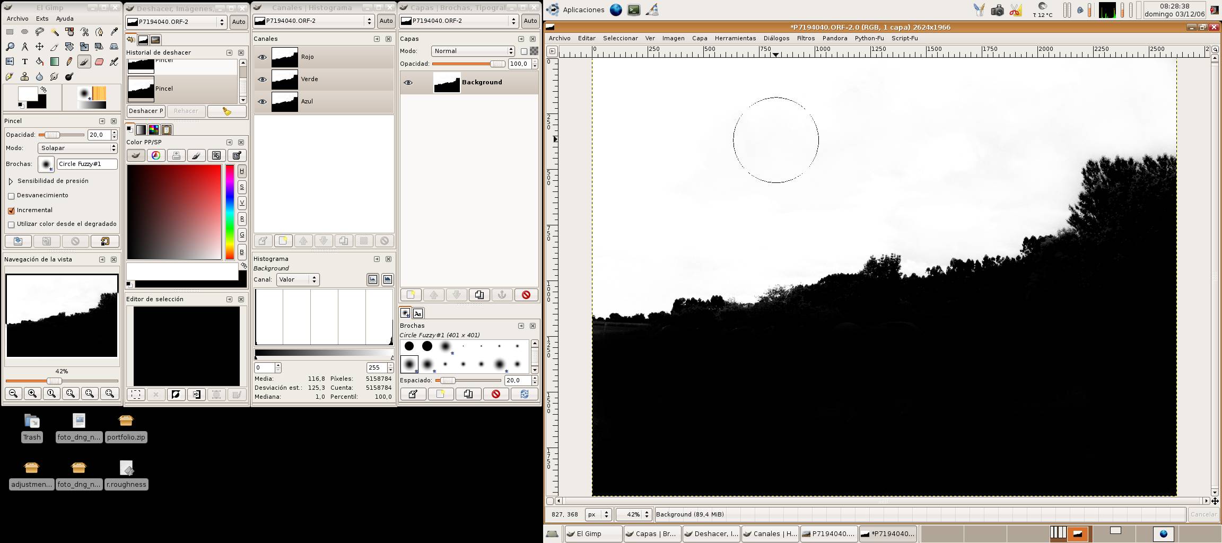Open the Filtros menu

[806, 38]
